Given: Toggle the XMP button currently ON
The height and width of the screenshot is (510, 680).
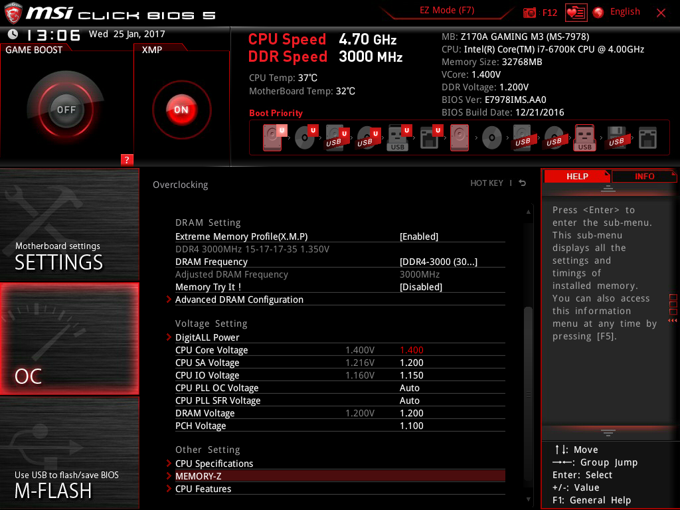Looking at the screenshot, I should pyautogui.click(x=181, y=110).
